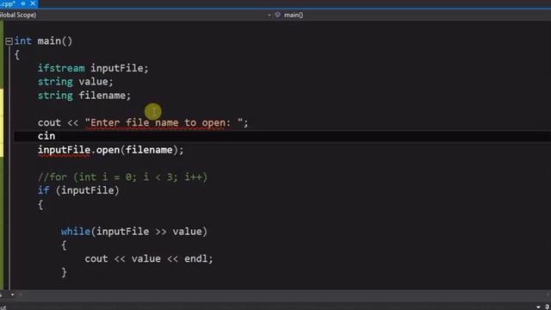Open the editor zoom level dropdown
551x310 pixels.
[12, 294]
